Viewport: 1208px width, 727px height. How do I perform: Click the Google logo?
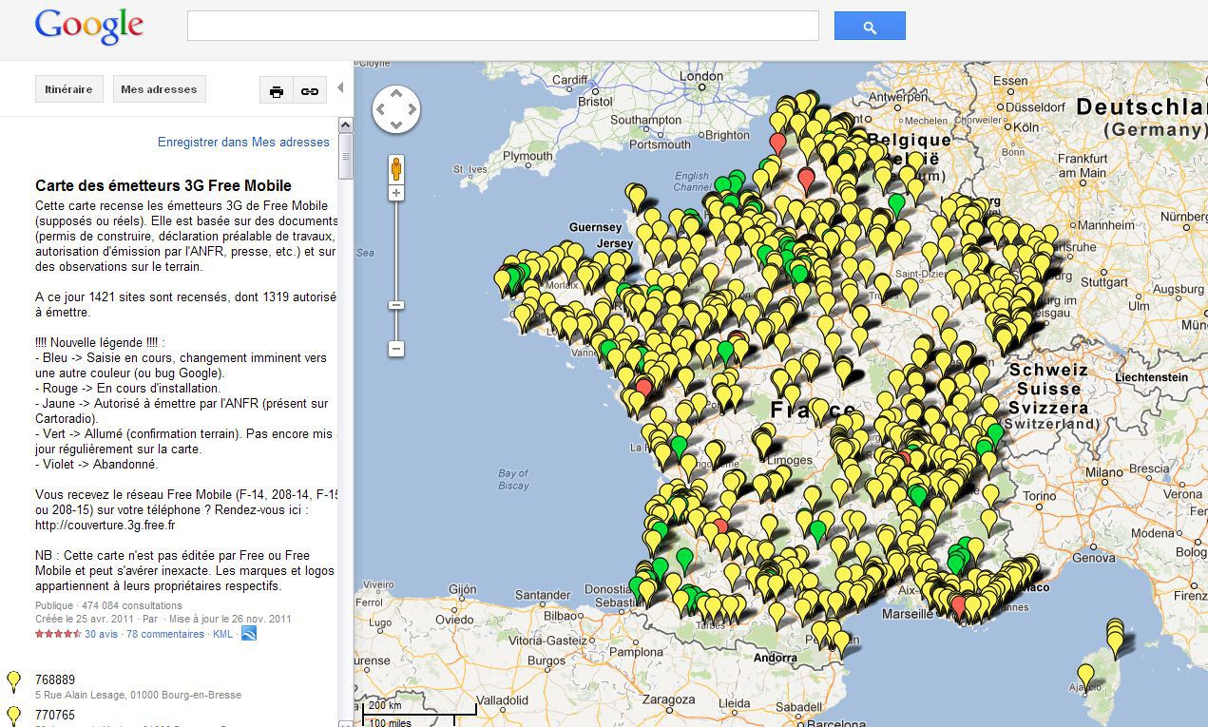[88, 27]
